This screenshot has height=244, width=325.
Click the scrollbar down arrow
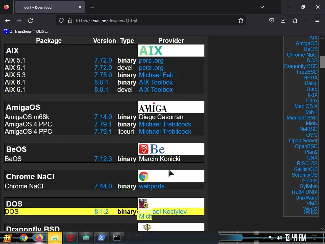(x=322, y=229)
